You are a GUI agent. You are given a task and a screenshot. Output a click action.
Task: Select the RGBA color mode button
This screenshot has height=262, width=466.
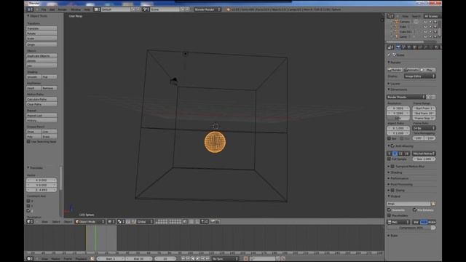tap(432, 222)
